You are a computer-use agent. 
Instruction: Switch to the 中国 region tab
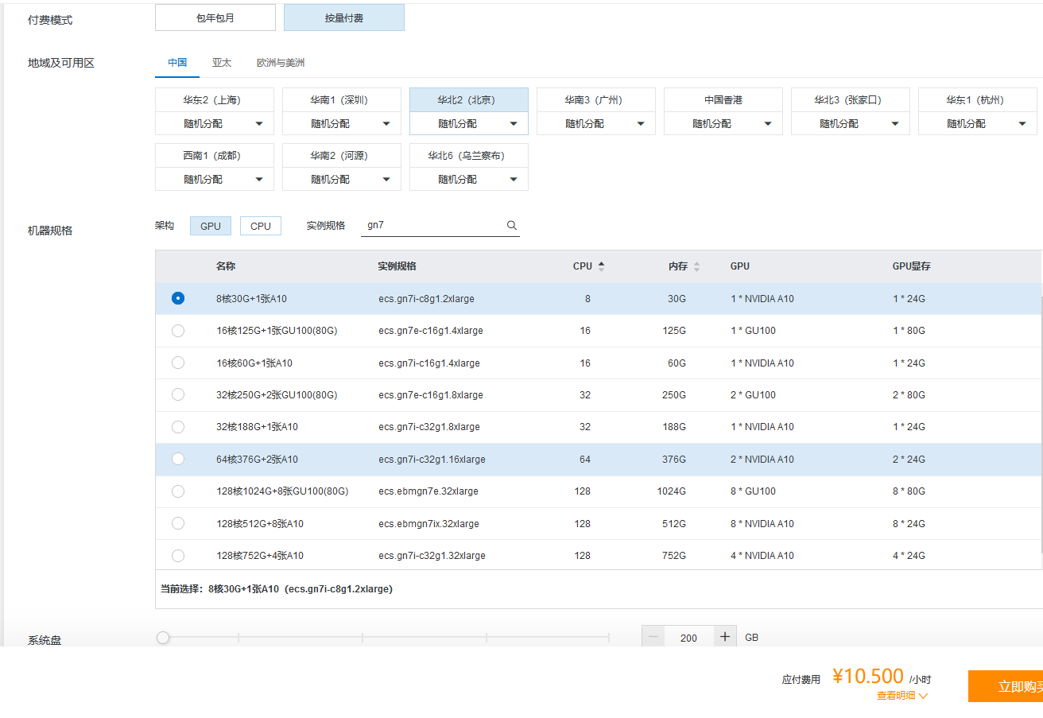(x=177, y=63)
